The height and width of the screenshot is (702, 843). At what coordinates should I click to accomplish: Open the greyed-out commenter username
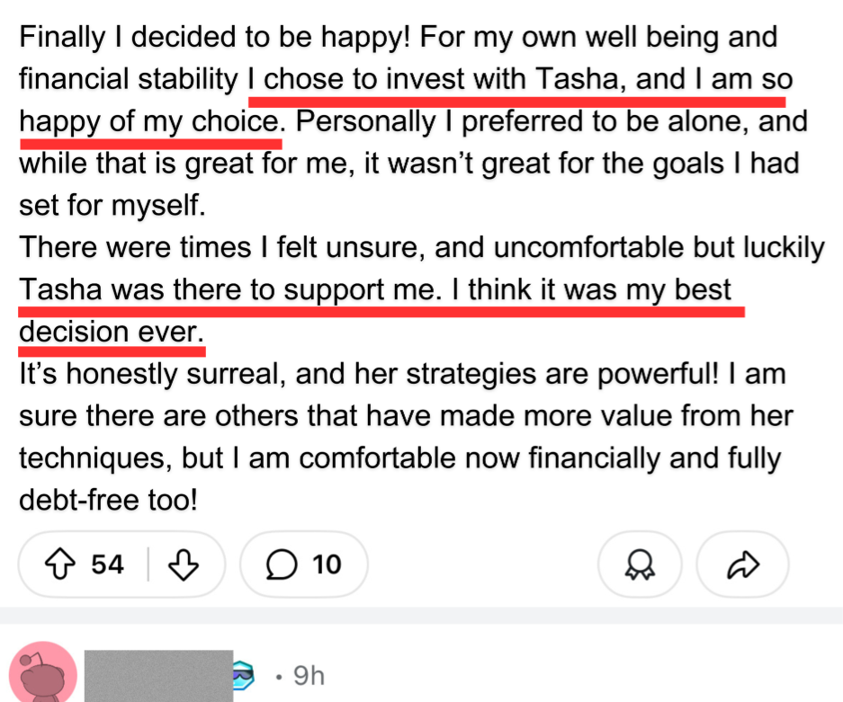click(x=157, y=675)
